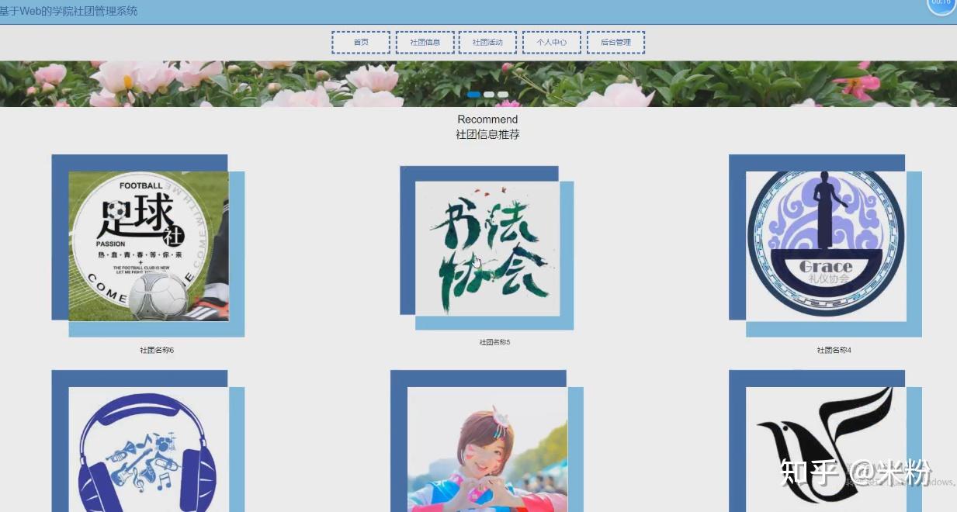
Task: Click the site title 基于Web的学院社团管理系统
Action: (69, 11)
